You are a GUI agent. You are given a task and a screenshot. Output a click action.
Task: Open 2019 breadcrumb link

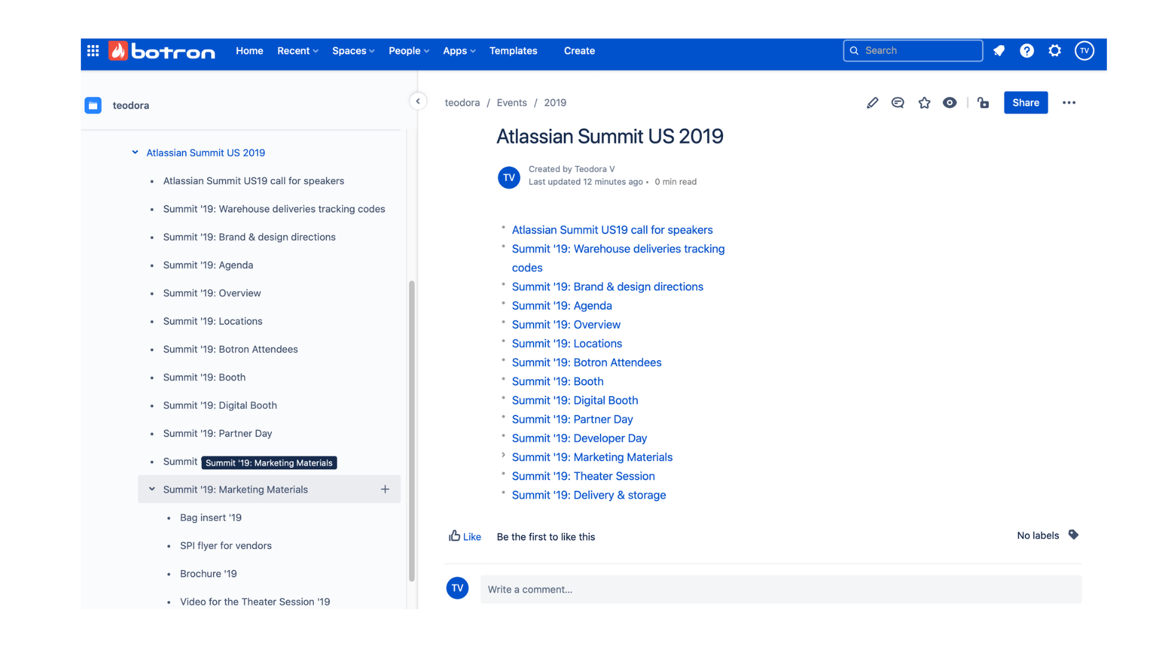[555, 103]
